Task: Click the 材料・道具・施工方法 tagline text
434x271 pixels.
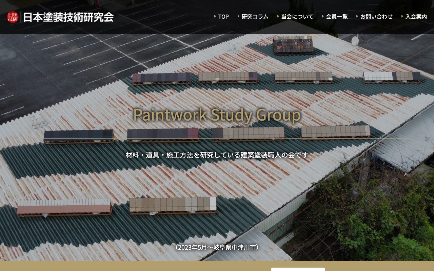Action: pos(217,155)
